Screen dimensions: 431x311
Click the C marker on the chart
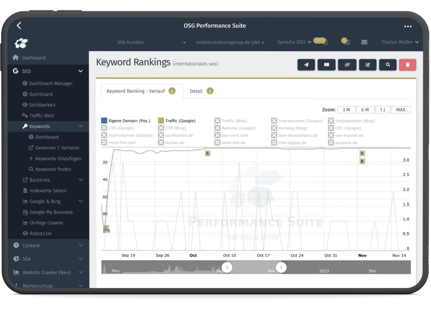[106, 228]
